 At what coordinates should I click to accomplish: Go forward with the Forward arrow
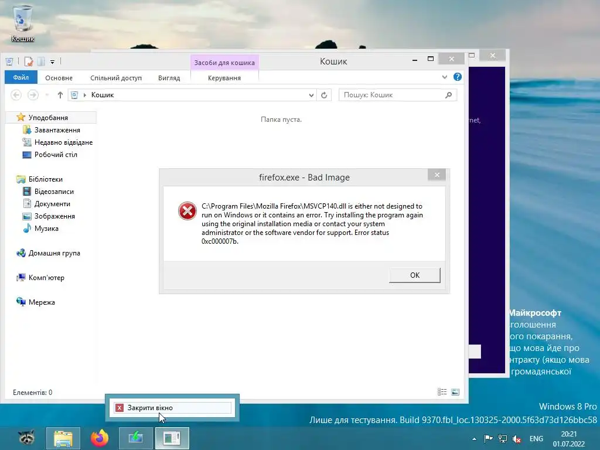[x=33, y=94]
